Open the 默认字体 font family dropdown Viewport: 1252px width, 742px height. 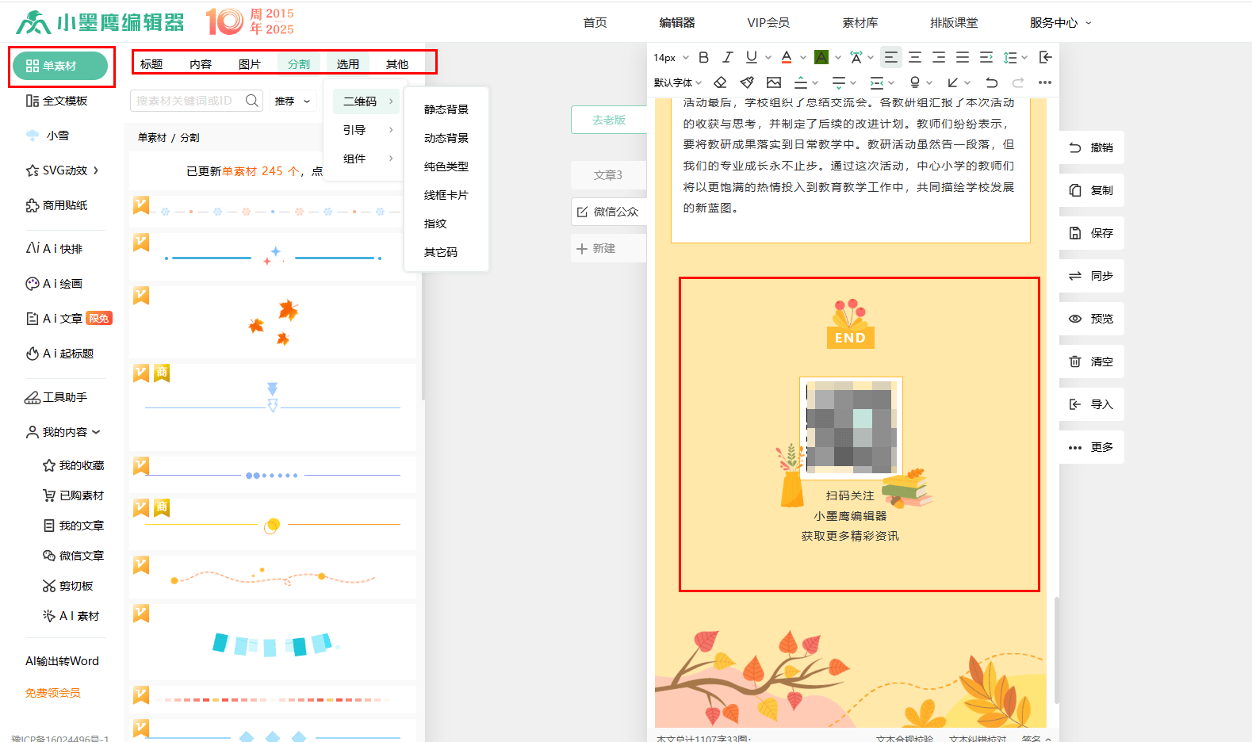tap(678, 82)
